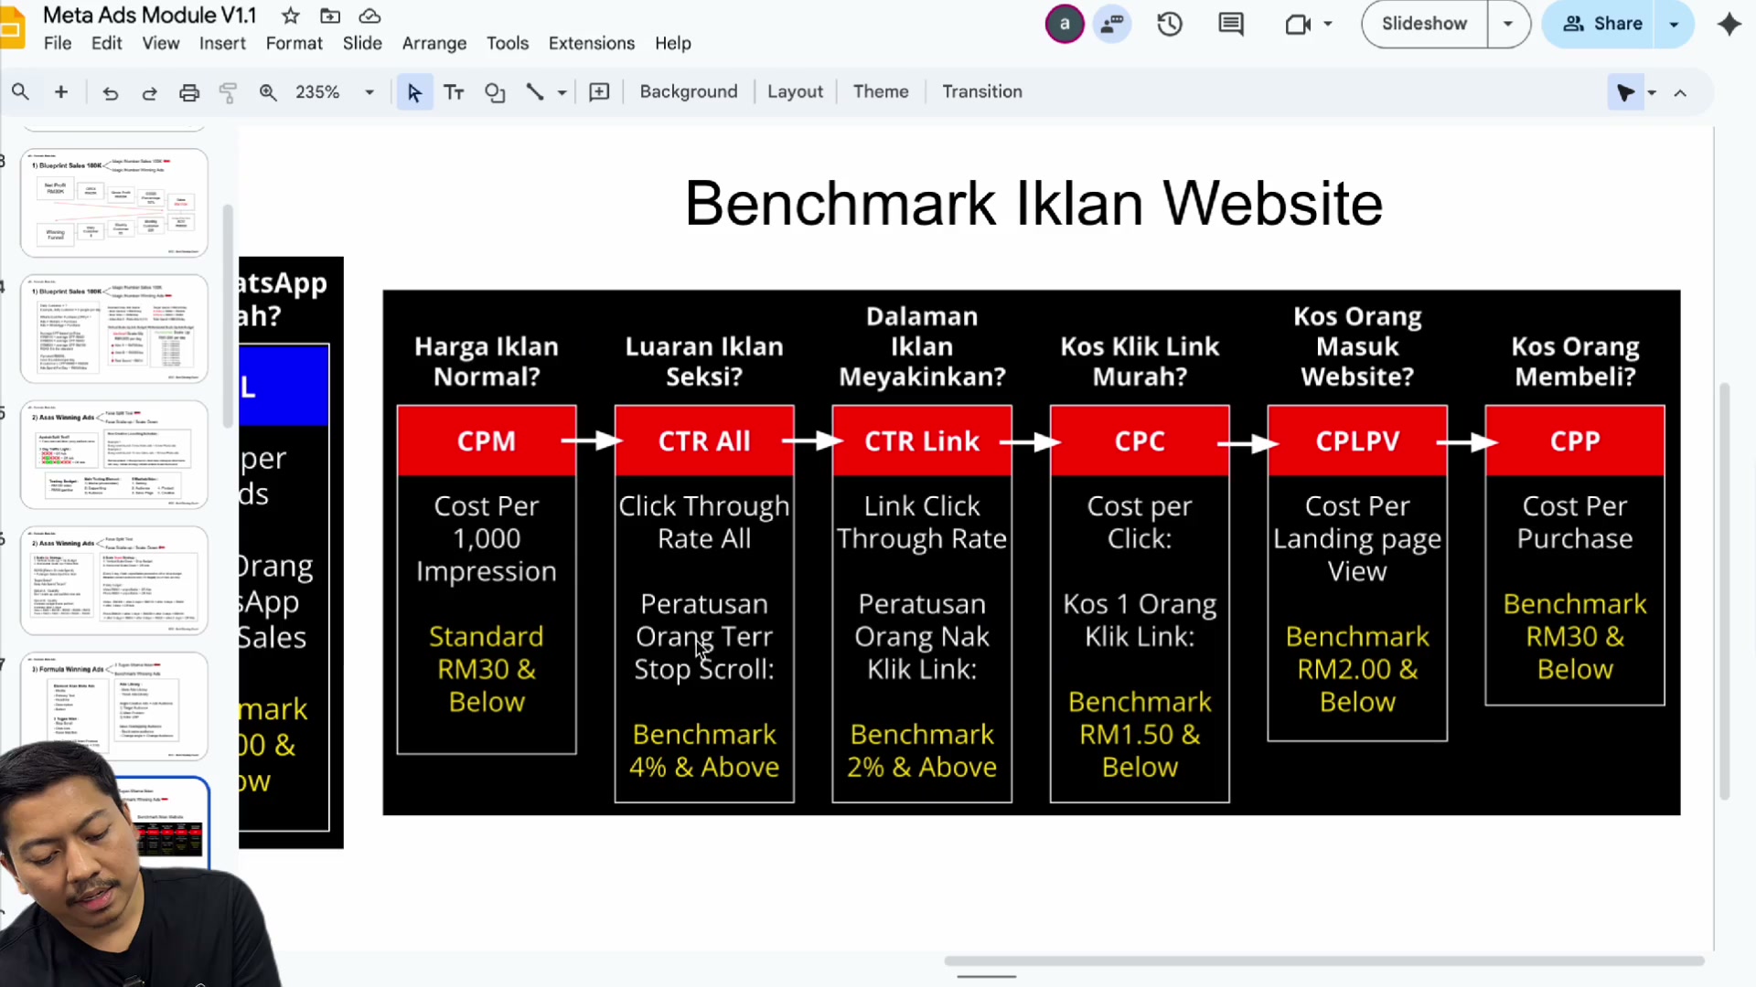Expand the pointer mode dropdown arrow
1756x987 pixels.
(1652, 93)
